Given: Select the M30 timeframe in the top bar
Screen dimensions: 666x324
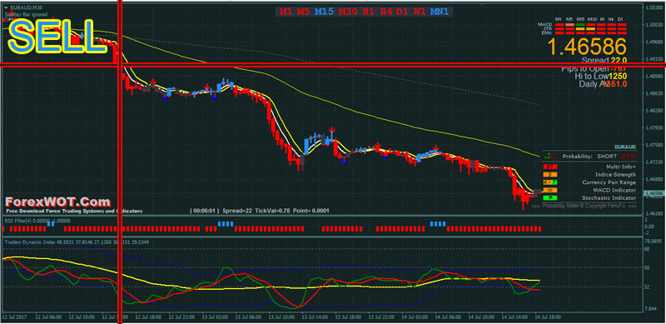Looking at the screenshot, I should tap(348, 12).
